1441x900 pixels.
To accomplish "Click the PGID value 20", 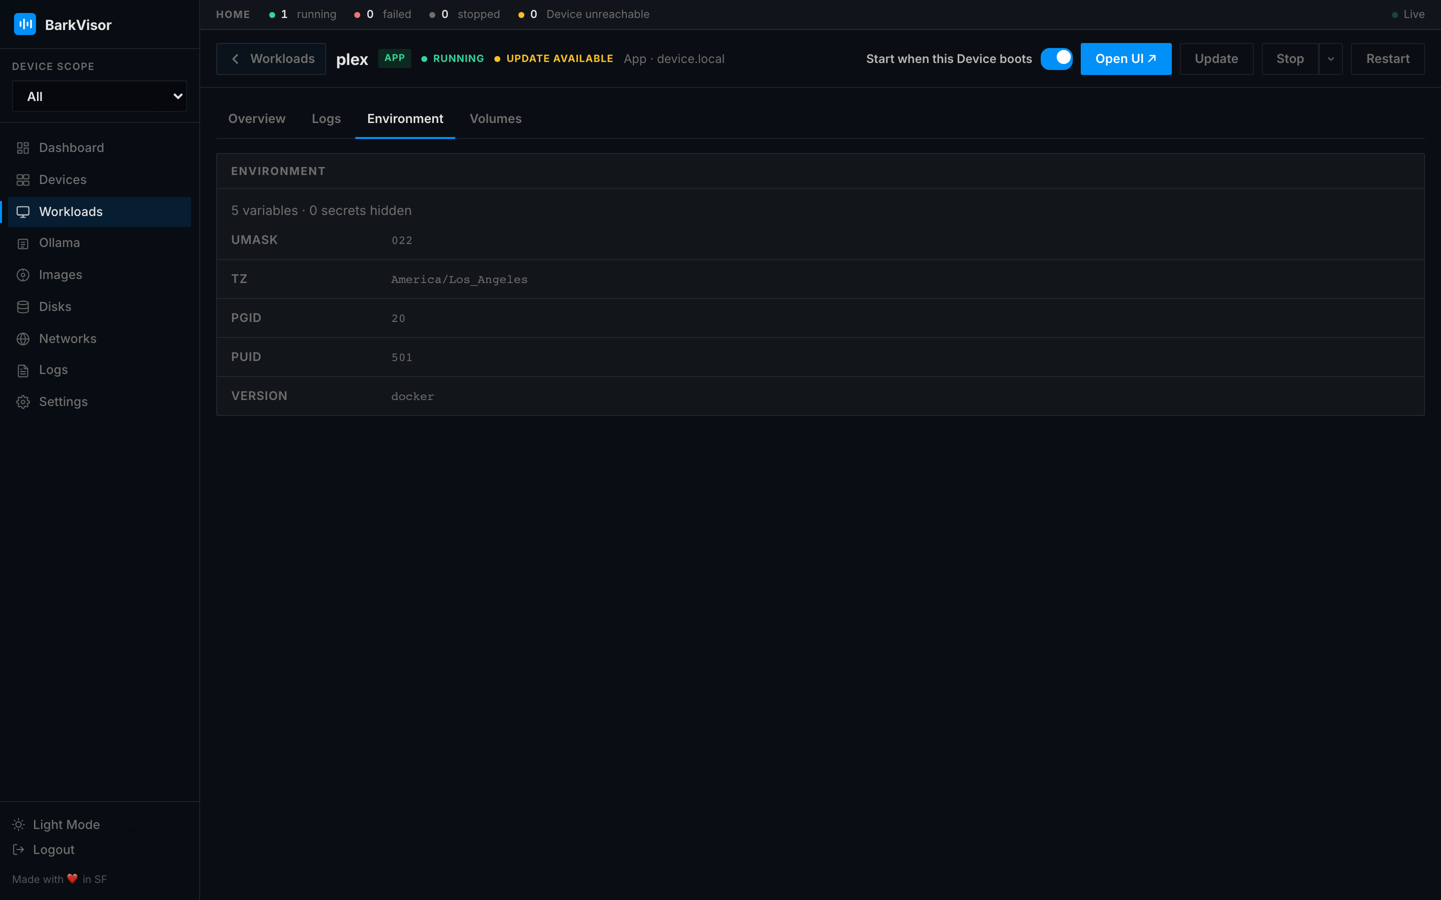I will (398, 318).
